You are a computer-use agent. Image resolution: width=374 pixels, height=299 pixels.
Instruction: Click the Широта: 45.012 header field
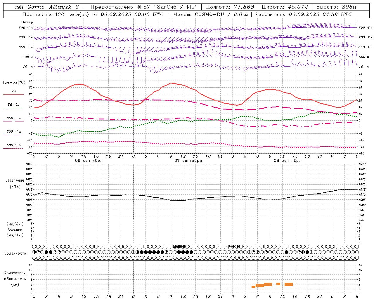tap(285, 7)
